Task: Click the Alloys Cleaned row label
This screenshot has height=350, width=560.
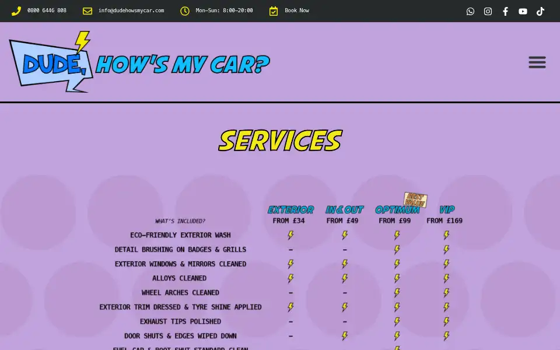Action: pos(179,278)
